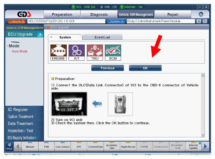
Task: Click the OK button
Action: [x=145, y=68]
